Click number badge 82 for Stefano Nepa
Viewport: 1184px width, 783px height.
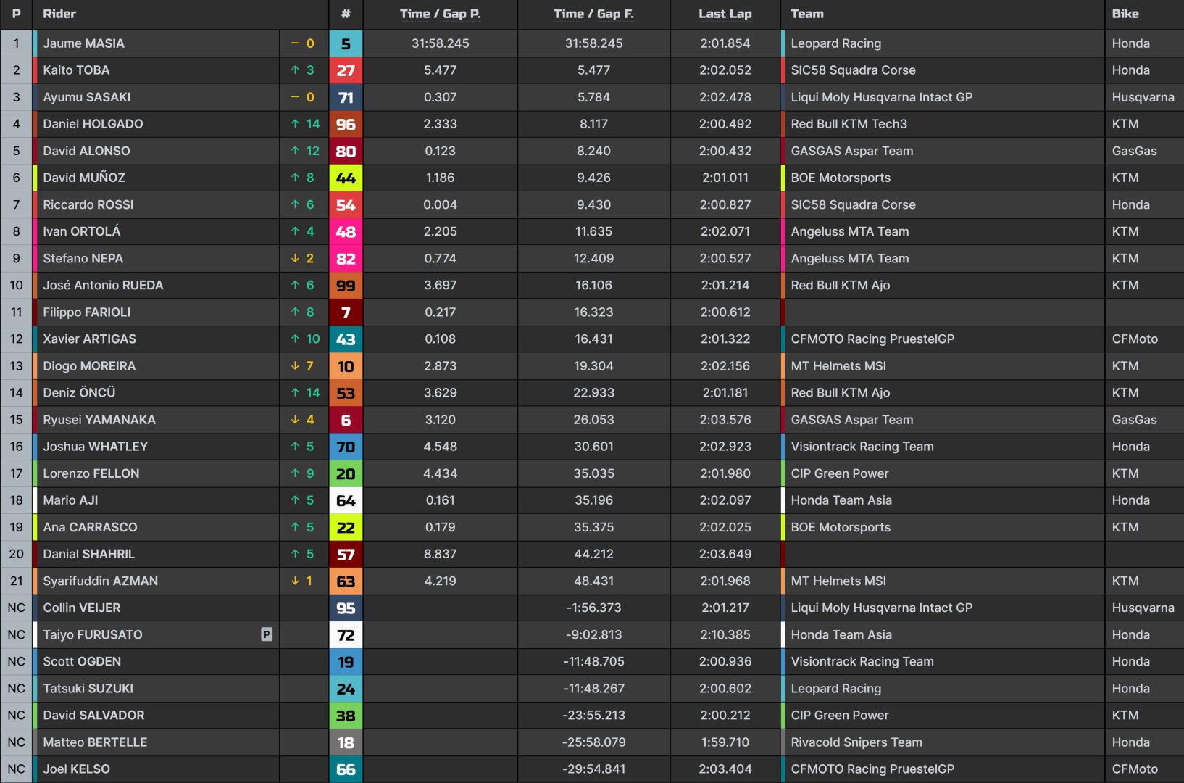click(346, 259)
